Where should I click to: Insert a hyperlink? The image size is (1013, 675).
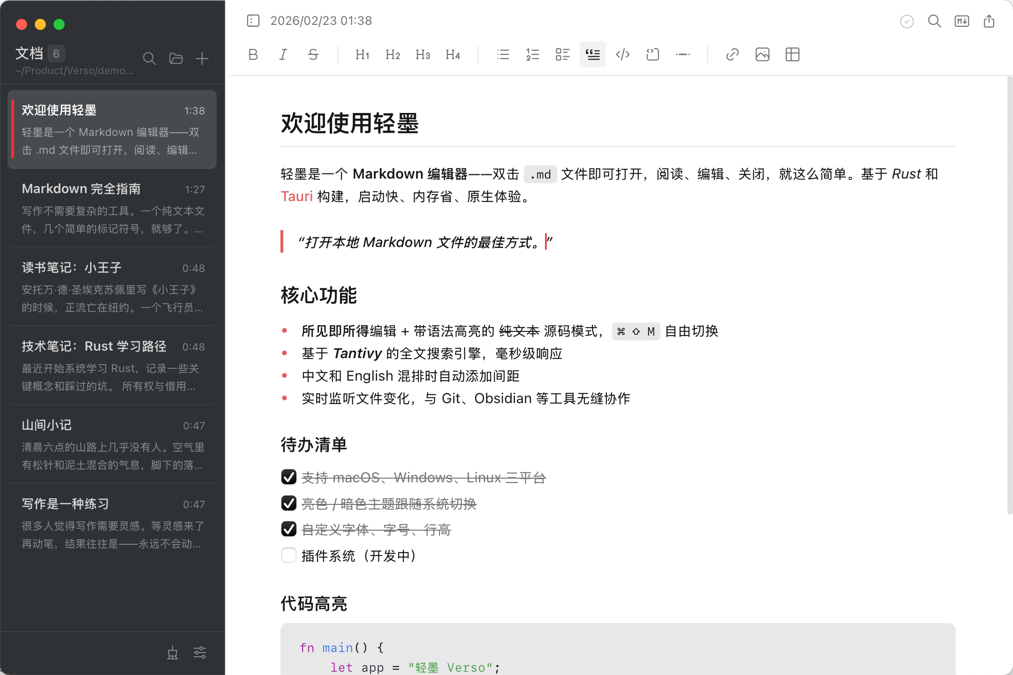coord(732,54)
